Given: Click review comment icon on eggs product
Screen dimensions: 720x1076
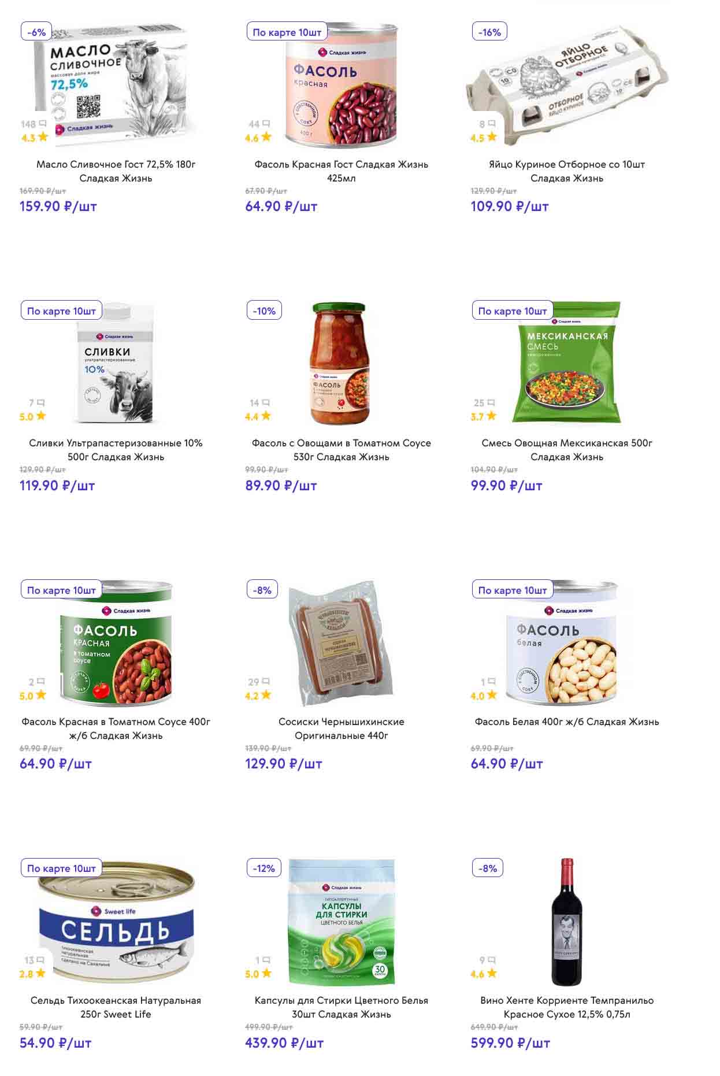Looking at the screenshot, I should (x=492, y=124).
